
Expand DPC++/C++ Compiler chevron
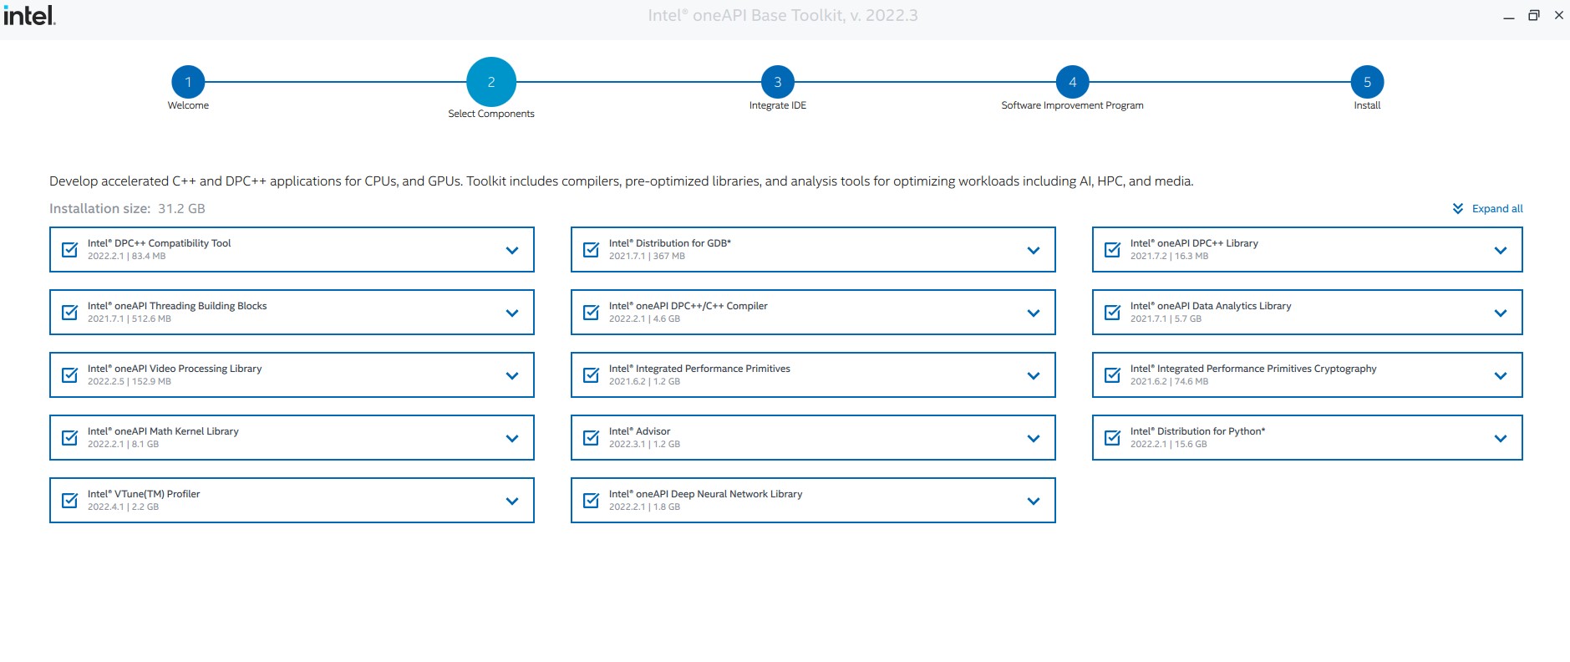[x=1034, y=313]
